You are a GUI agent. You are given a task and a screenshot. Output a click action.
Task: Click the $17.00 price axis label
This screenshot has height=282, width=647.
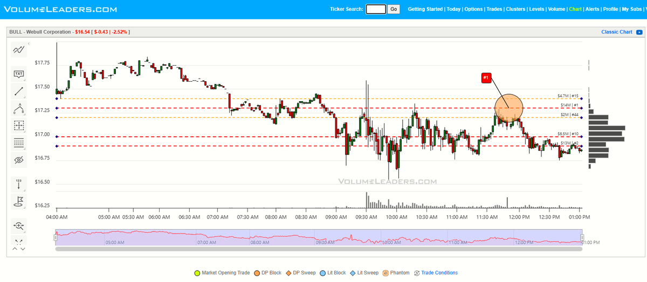coord(42,135)
